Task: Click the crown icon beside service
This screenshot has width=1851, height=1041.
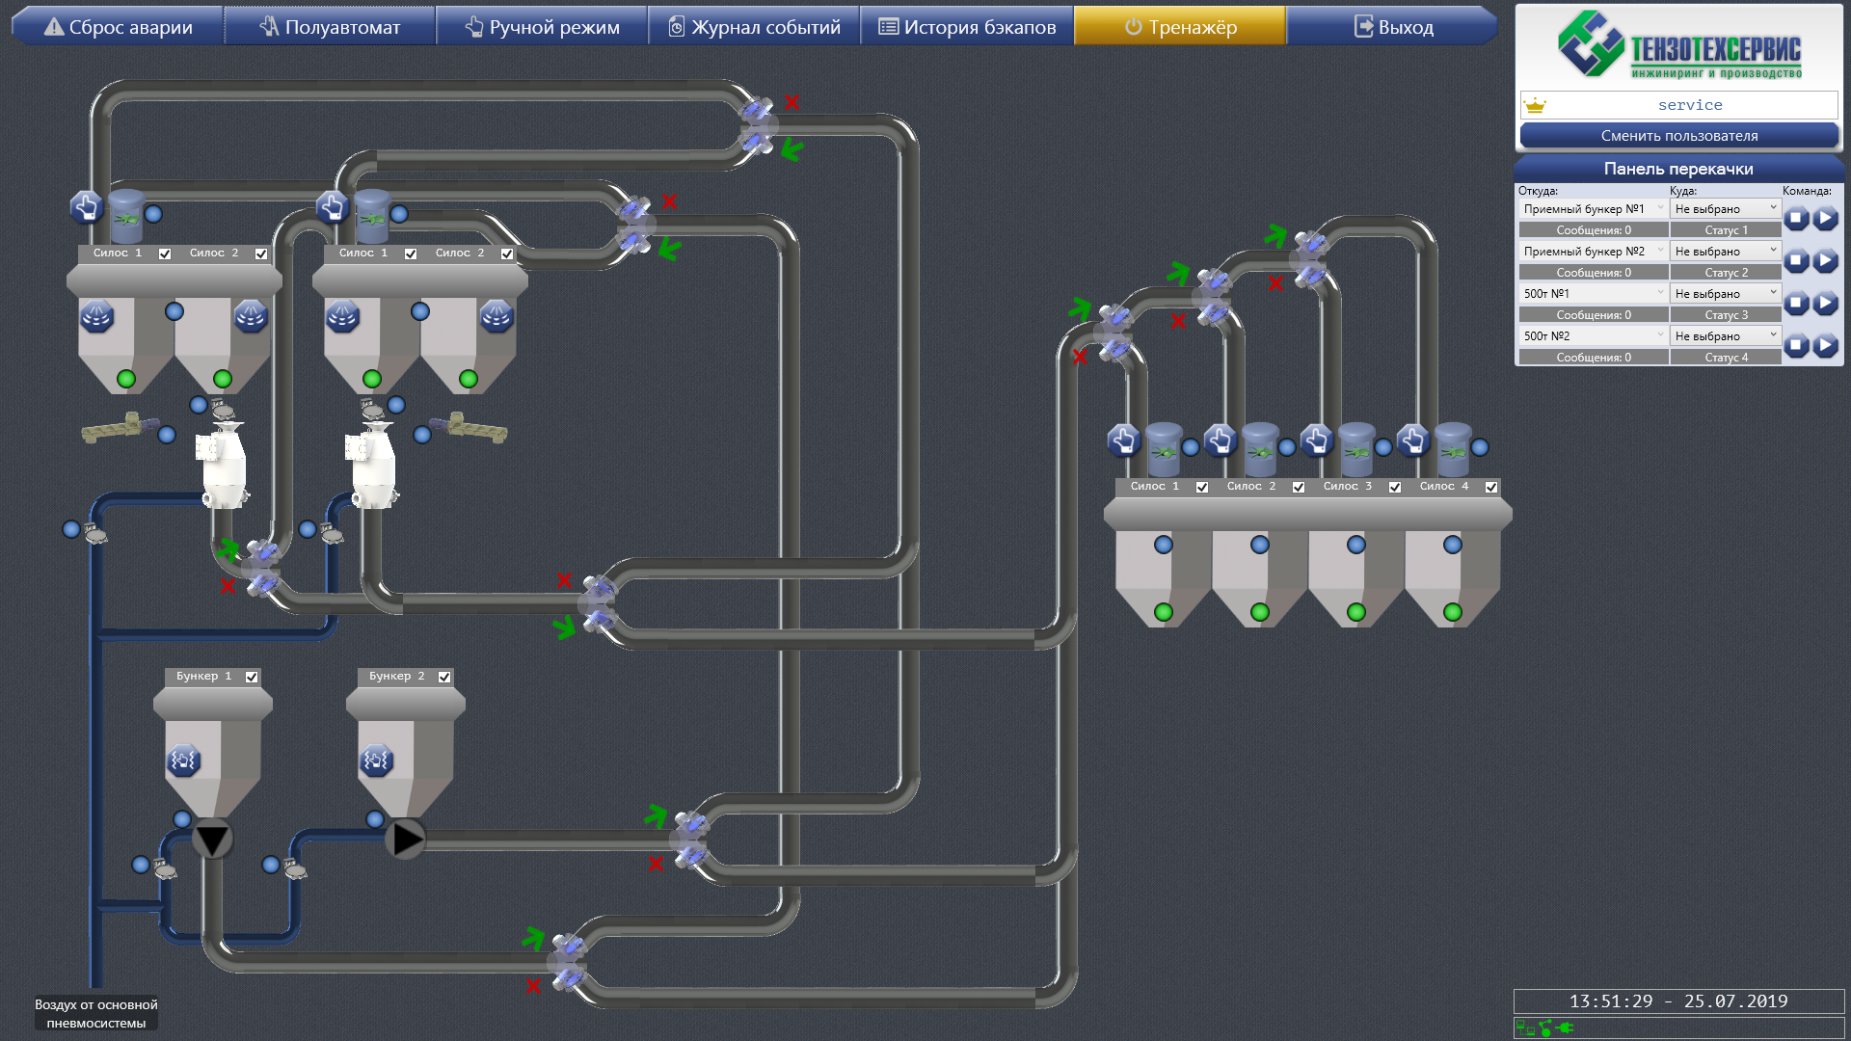Action: point(1536,105)
